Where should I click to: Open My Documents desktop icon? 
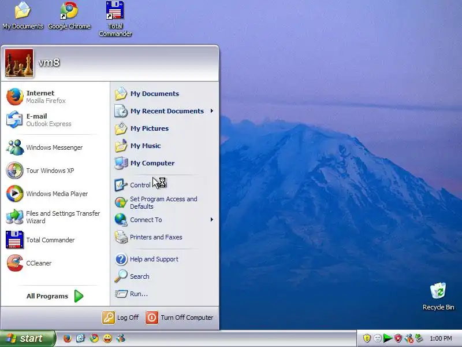23,16
